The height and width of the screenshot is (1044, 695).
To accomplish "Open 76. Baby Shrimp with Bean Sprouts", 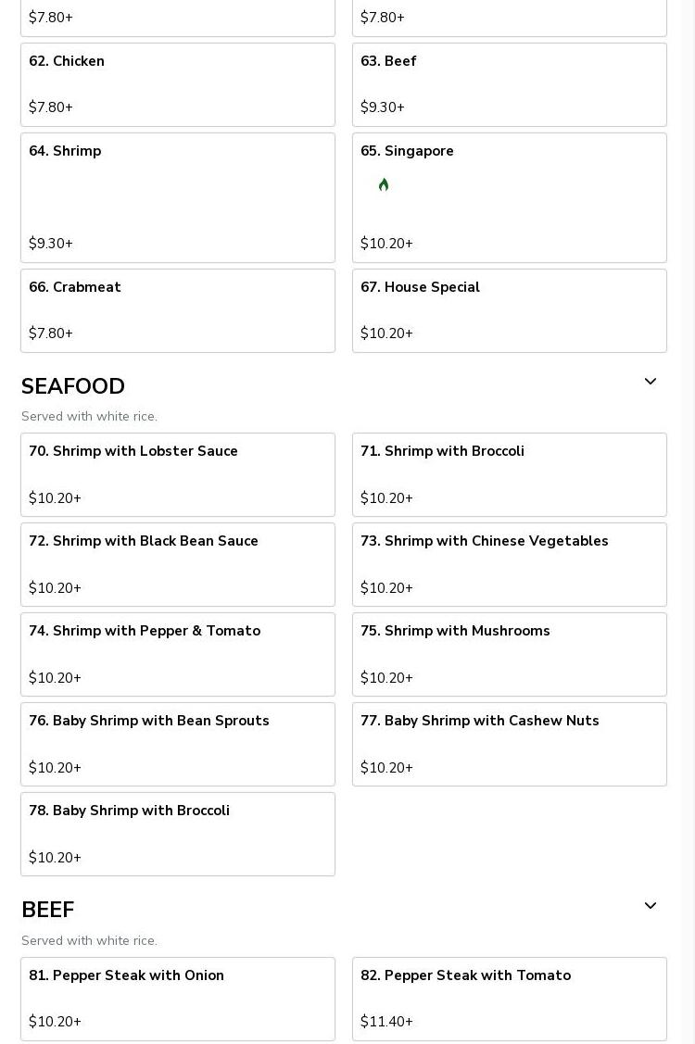I will 178,744.
